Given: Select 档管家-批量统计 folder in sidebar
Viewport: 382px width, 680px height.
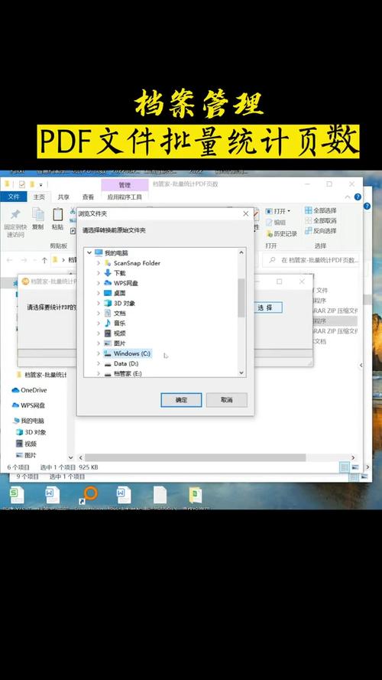Looking at the screenshot, I should pyautogui.click(x=41, y=374).
